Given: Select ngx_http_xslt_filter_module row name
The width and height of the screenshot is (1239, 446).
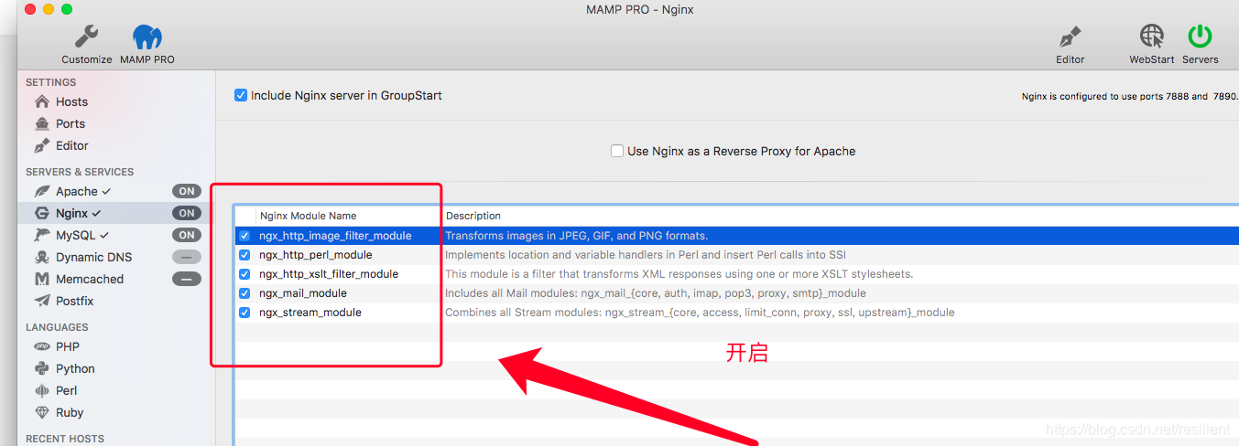Looking at the screenshot, I should 329,274.
